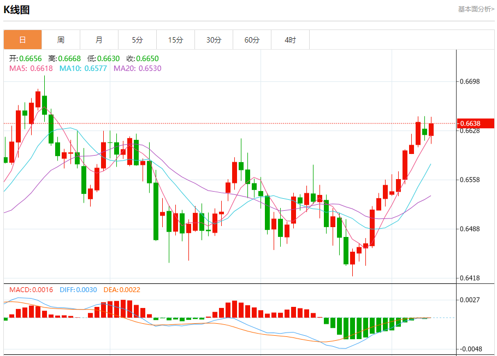Click the -0.0048 MACD axis label
The image size is (497, 356).
[x=470, y=349]
